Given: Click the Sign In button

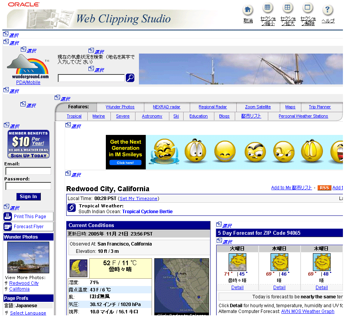Looking at the screenshot, I should pos(28,197).
